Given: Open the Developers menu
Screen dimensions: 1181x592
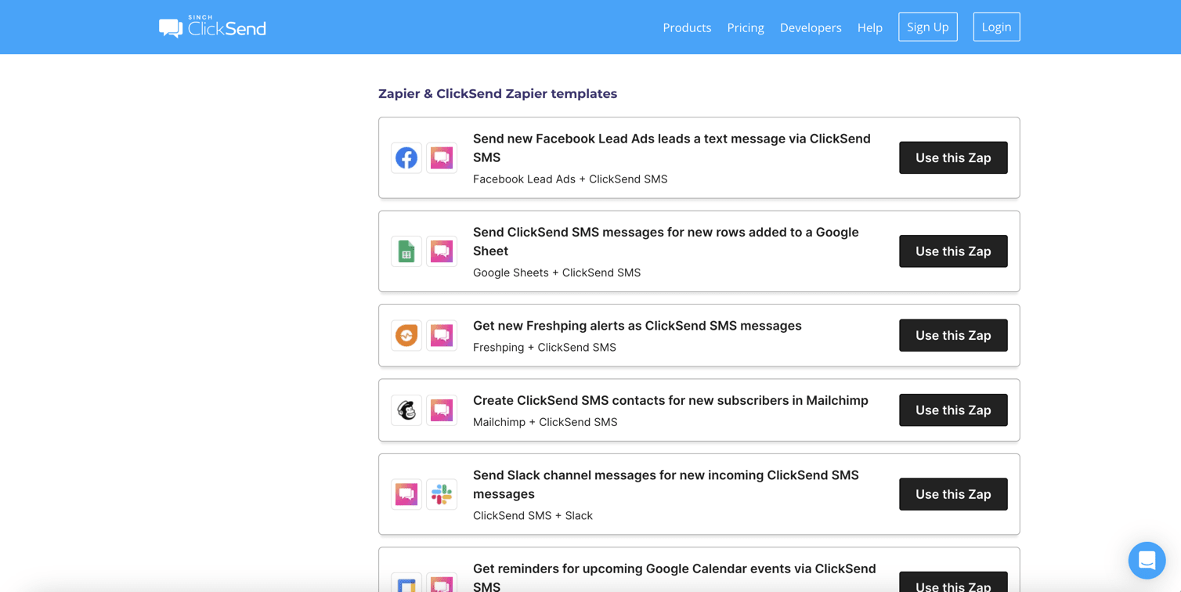Looking at the screenshot, I should (811, 27).
